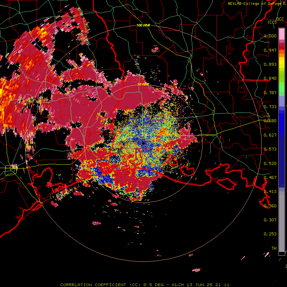Pick the bright green swatch in the legend bar
The width and height of the screenshot is (287, 287).
(282, 87)
